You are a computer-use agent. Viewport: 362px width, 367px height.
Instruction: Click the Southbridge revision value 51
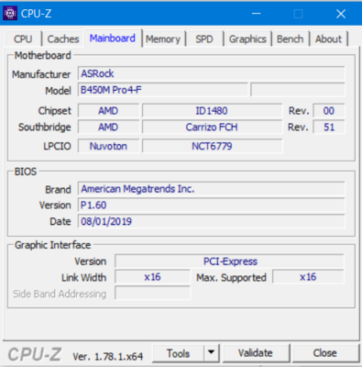coord(329,128)
